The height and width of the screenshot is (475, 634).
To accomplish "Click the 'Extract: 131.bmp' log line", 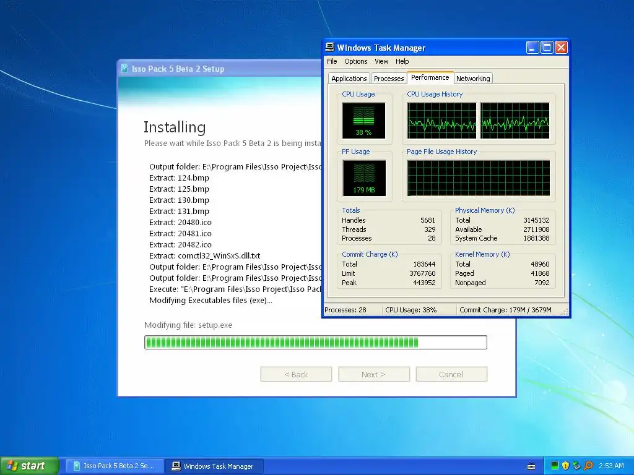I will (x=179, y=212).
